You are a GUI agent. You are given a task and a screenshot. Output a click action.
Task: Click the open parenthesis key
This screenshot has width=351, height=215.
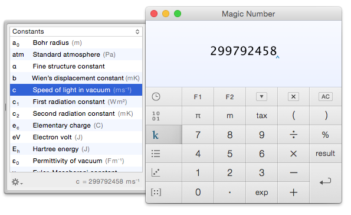coord(293,116)
